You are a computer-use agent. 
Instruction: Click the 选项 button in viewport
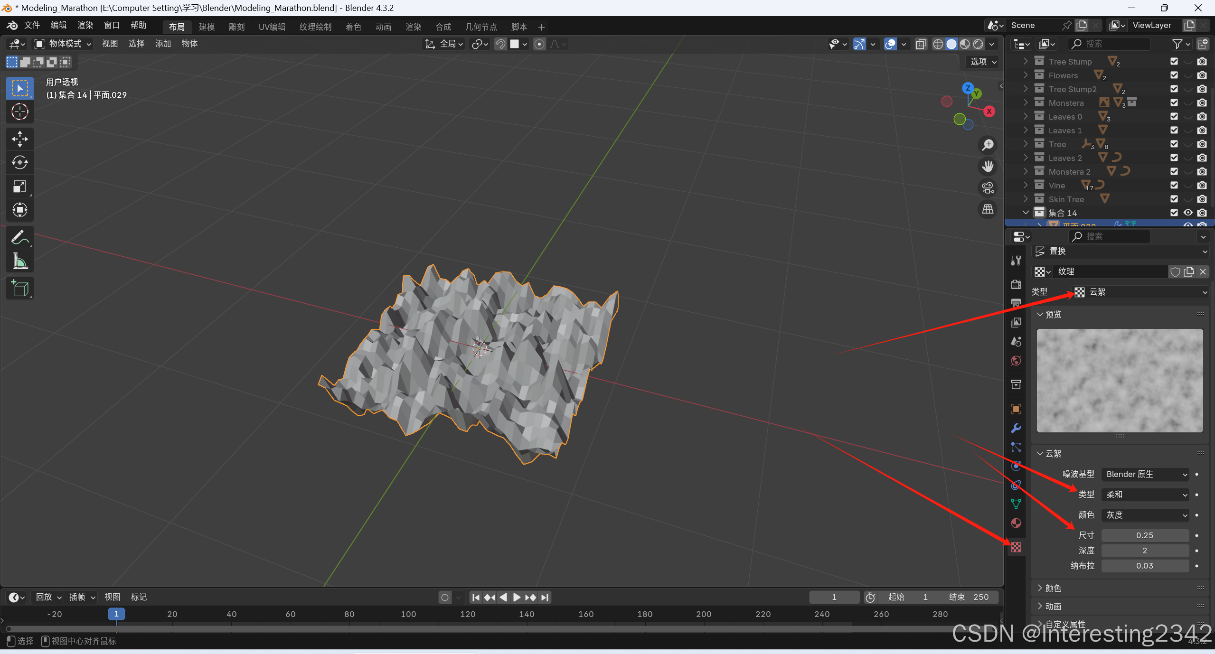pyautogui.click(x=983, y=62)
